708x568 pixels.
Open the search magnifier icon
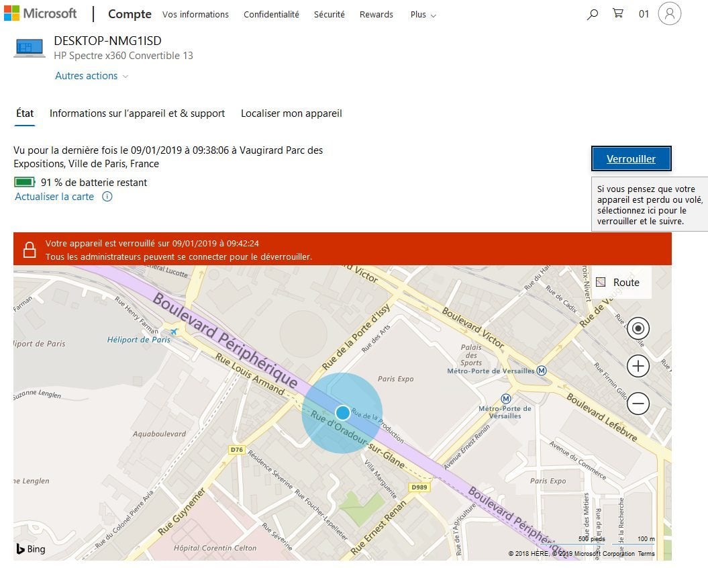(593, 15)
